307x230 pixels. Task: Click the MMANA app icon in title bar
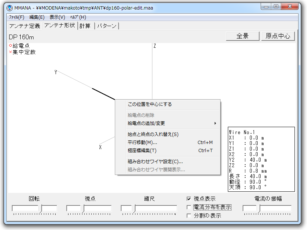click(10, 8)
